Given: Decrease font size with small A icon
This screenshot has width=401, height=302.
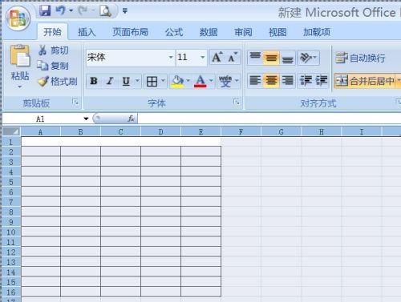Looking at the screenshot, I should (233, 57).
